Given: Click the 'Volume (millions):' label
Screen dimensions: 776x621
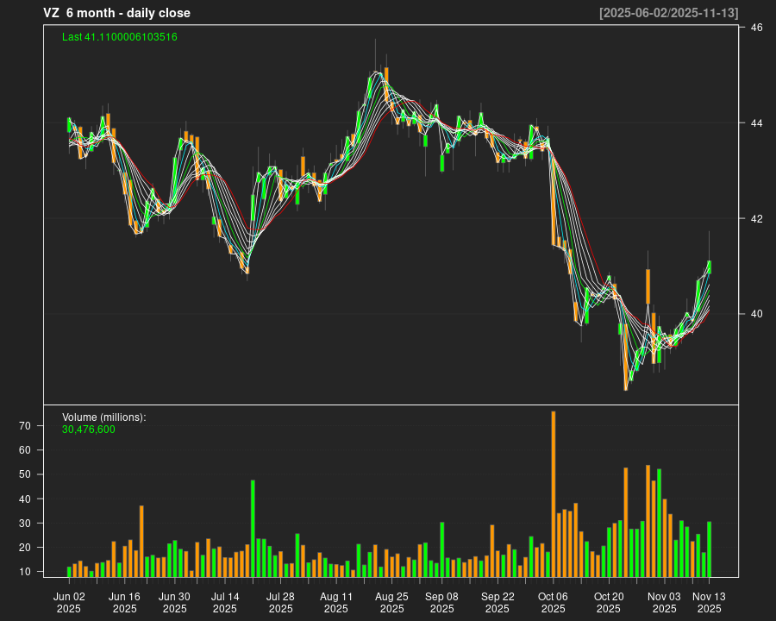Looking at the screenshot, I should [x=104, y=417].
